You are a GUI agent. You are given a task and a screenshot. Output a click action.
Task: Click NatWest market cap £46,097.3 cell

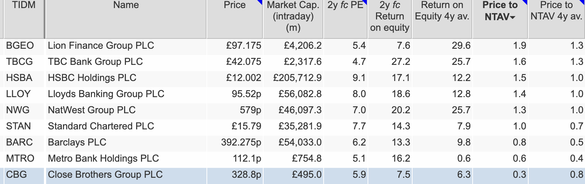coord(300,110)
